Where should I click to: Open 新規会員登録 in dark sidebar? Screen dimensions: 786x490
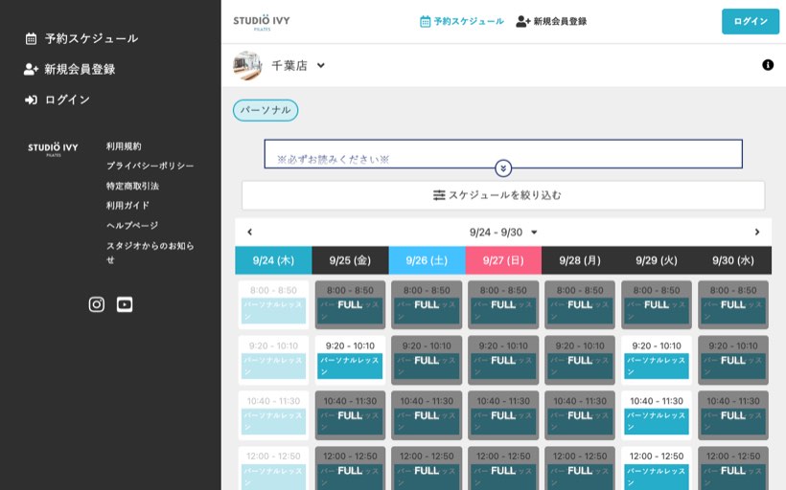(x=70, y=69)
